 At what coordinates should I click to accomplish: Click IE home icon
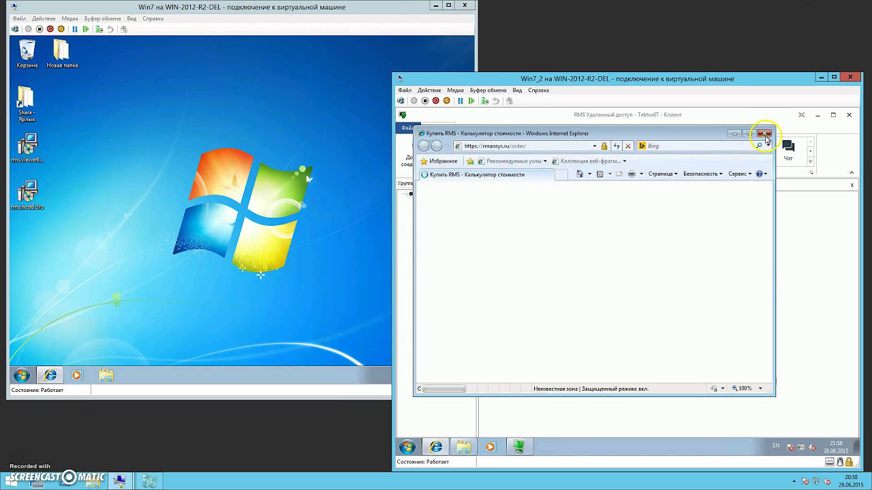tap(580, 174)
